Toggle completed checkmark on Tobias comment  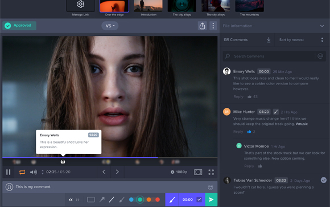point(324,180)
